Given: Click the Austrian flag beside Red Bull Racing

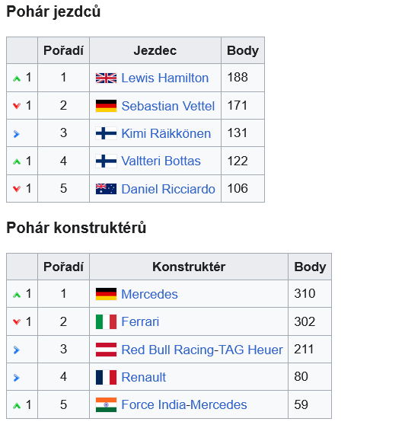Looking at the screenshot, I should coord(106,350).
